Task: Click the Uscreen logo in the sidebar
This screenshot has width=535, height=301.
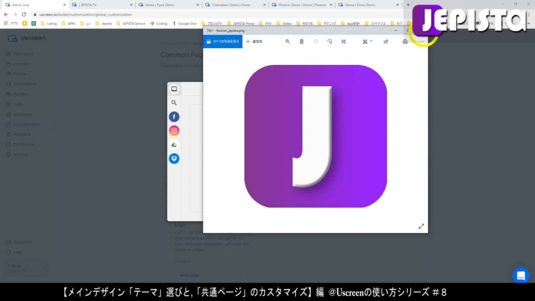Action: [x=27, y=38]
